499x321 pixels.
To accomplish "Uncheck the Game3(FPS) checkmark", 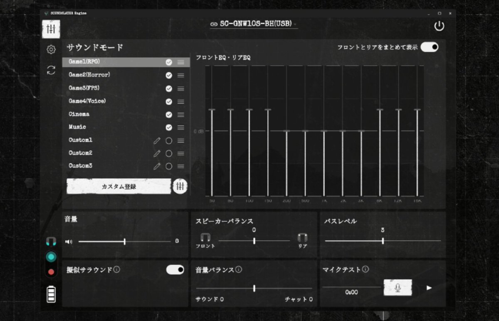I will pos(168,88).
